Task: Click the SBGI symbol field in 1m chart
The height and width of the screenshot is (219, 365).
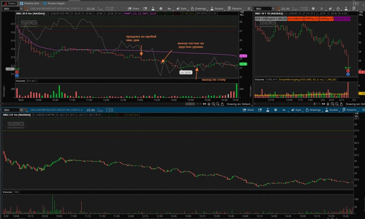Action: click(10, 110)
